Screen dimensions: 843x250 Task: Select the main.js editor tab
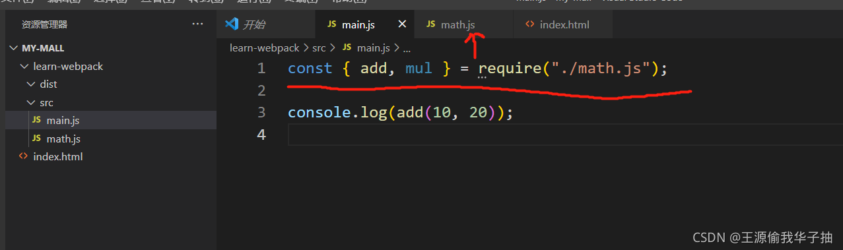click(x=365, y=24)
